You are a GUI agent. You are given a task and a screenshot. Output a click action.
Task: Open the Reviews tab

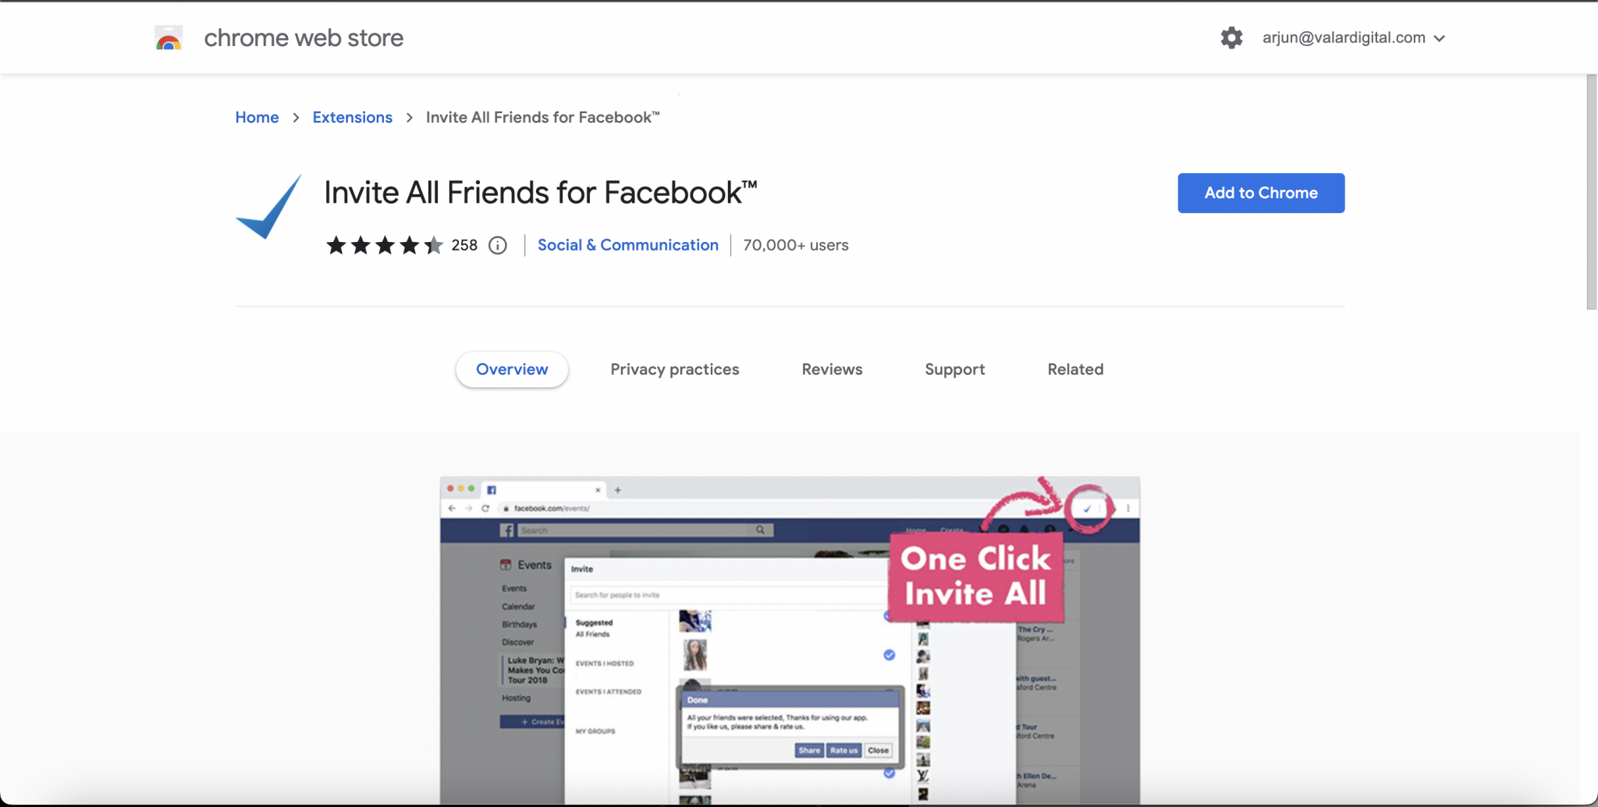point(831,369)
